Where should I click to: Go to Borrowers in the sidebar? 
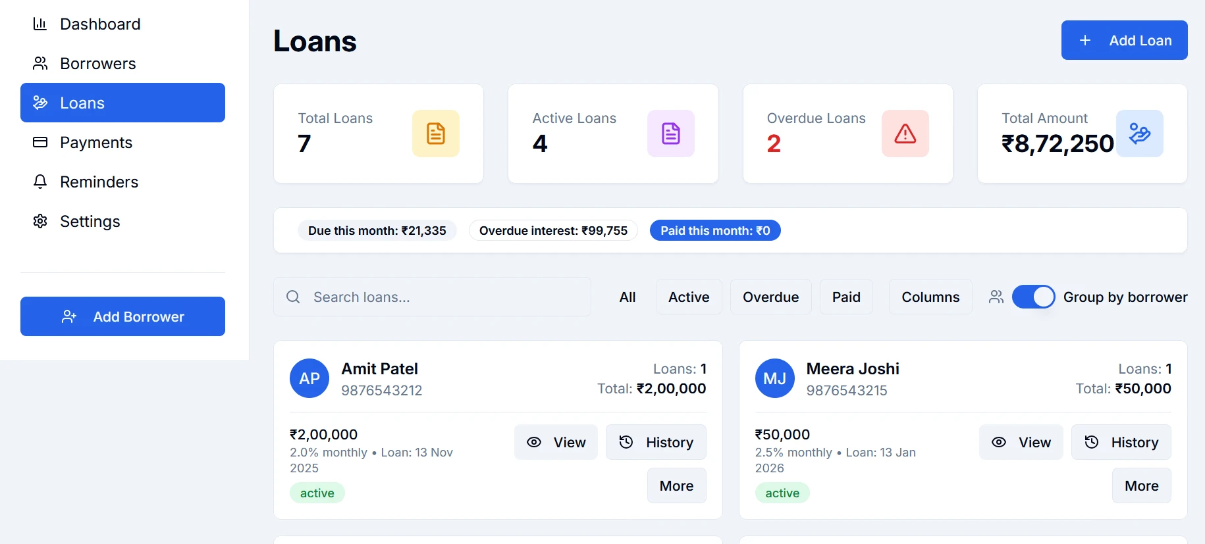click(x=122, y=64)
